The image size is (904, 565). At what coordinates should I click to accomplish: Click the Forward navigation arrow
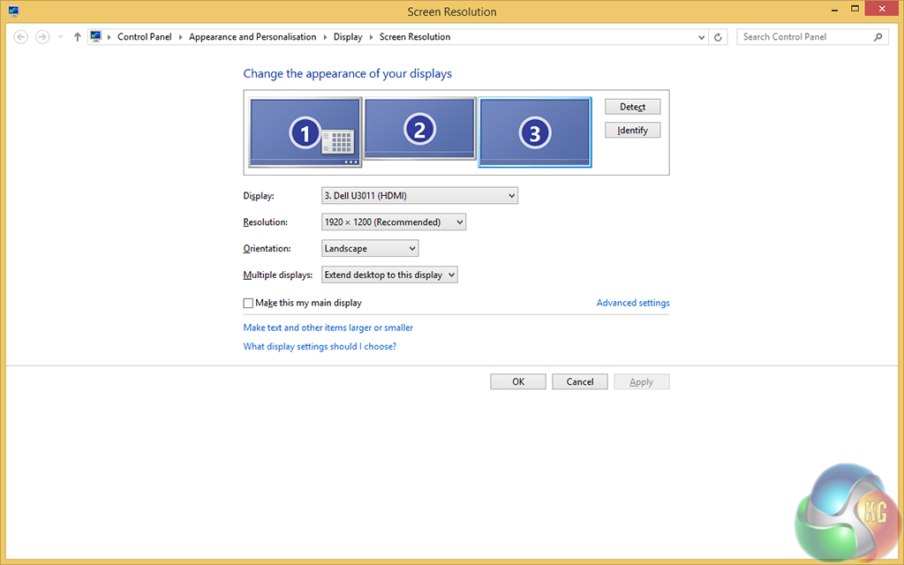click(x=41, y=37)
